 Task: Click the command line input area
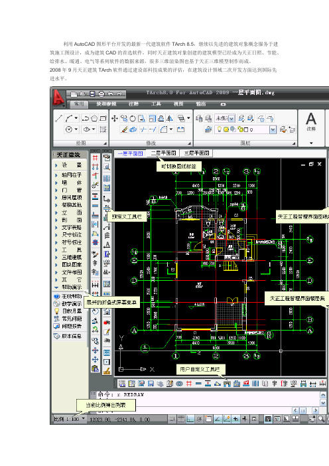tap(193, 410)
